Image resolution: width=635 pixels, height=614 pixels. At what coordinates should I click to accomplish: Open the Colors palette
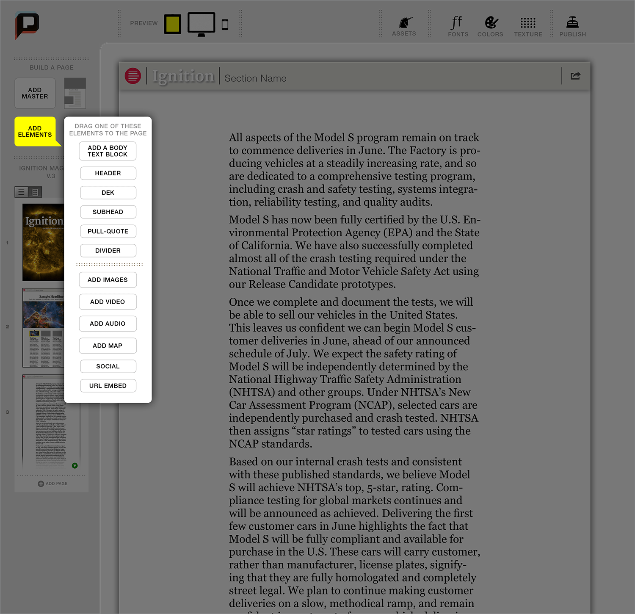click(490, 27)
